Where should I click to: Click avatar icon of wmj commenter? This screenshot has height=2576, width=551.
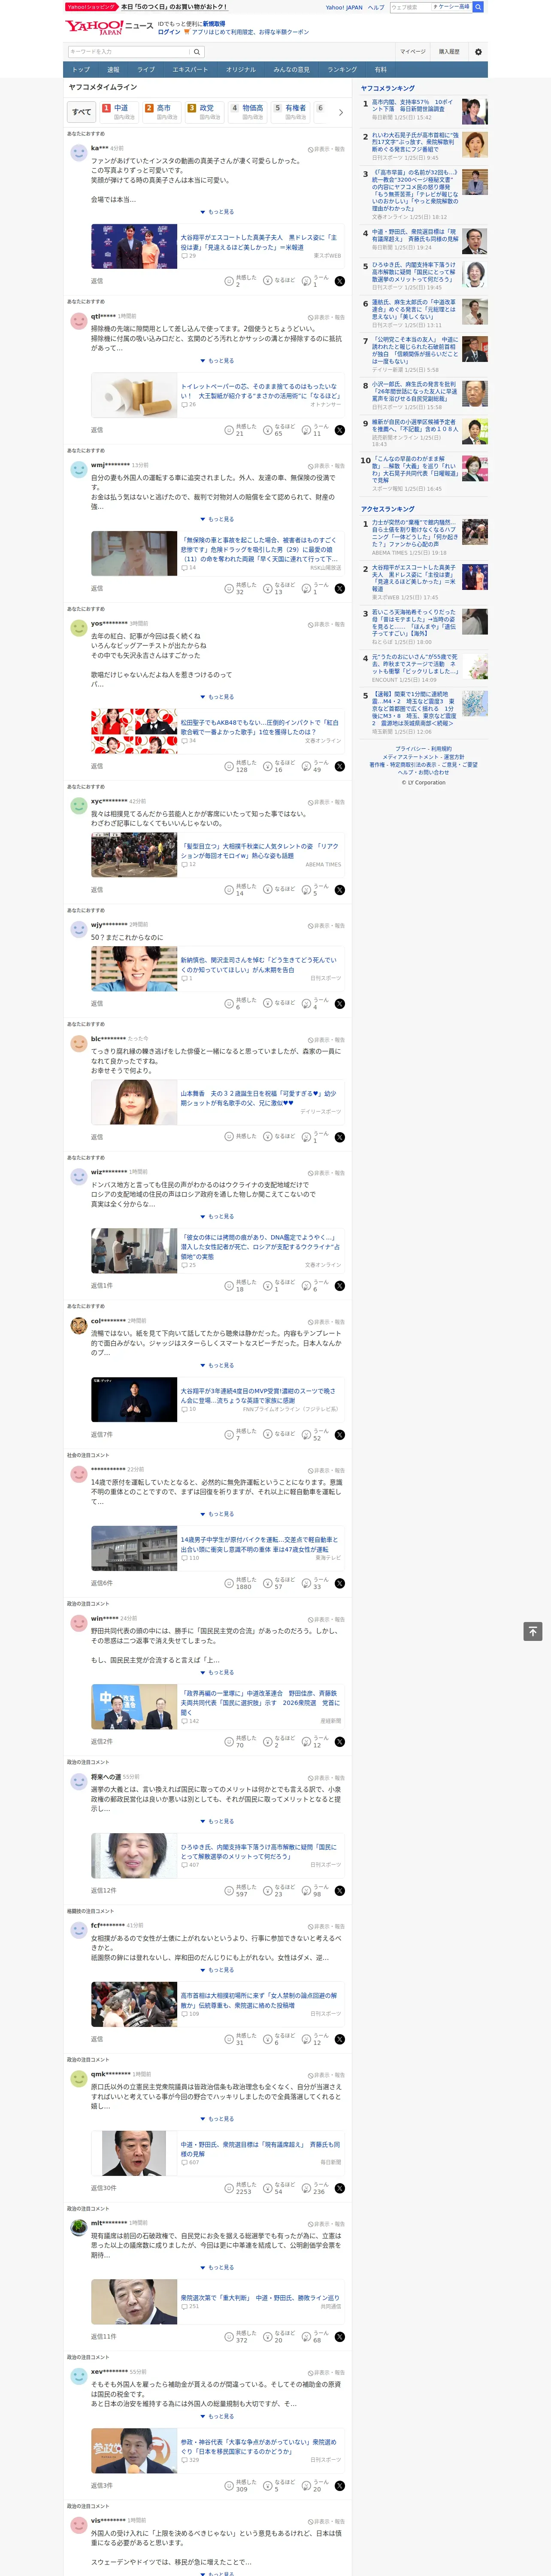(x=78, y=469)
